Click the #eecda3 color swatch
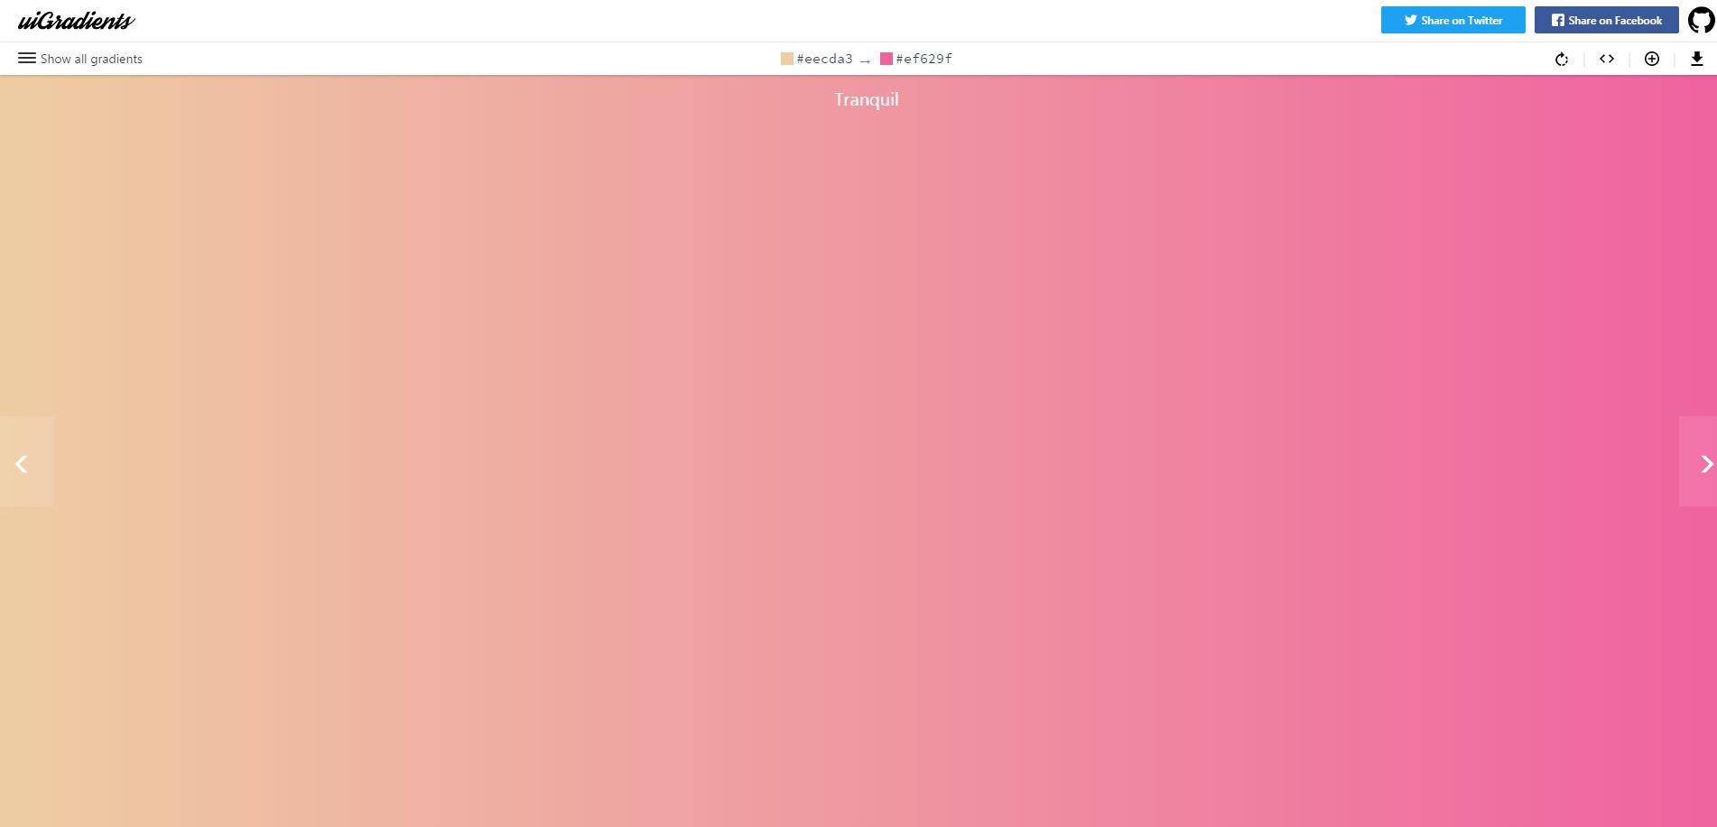The height and width of the screenshot is (827, 1717). [787, 59]
